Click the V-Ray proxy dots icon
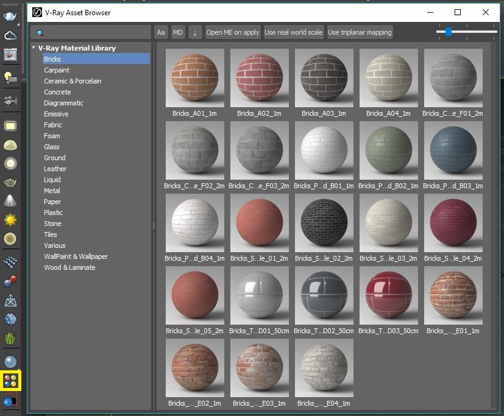 point(10,262)
